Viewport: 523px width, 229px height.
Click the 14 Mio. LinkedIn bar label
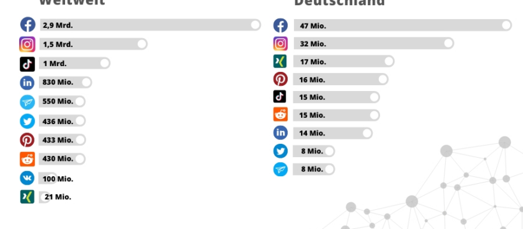click(x=312, y=133)
